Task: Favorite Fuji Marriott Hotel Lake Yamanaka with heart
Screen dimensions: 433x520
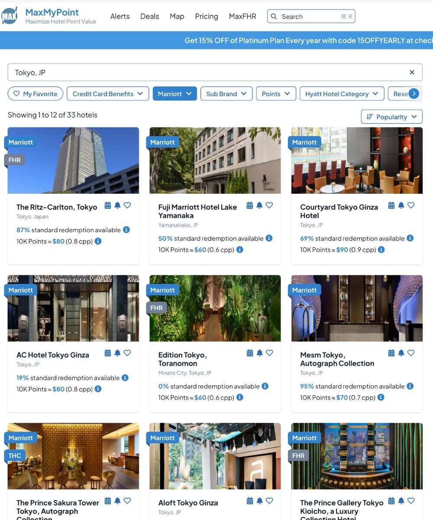Action: 269,205
